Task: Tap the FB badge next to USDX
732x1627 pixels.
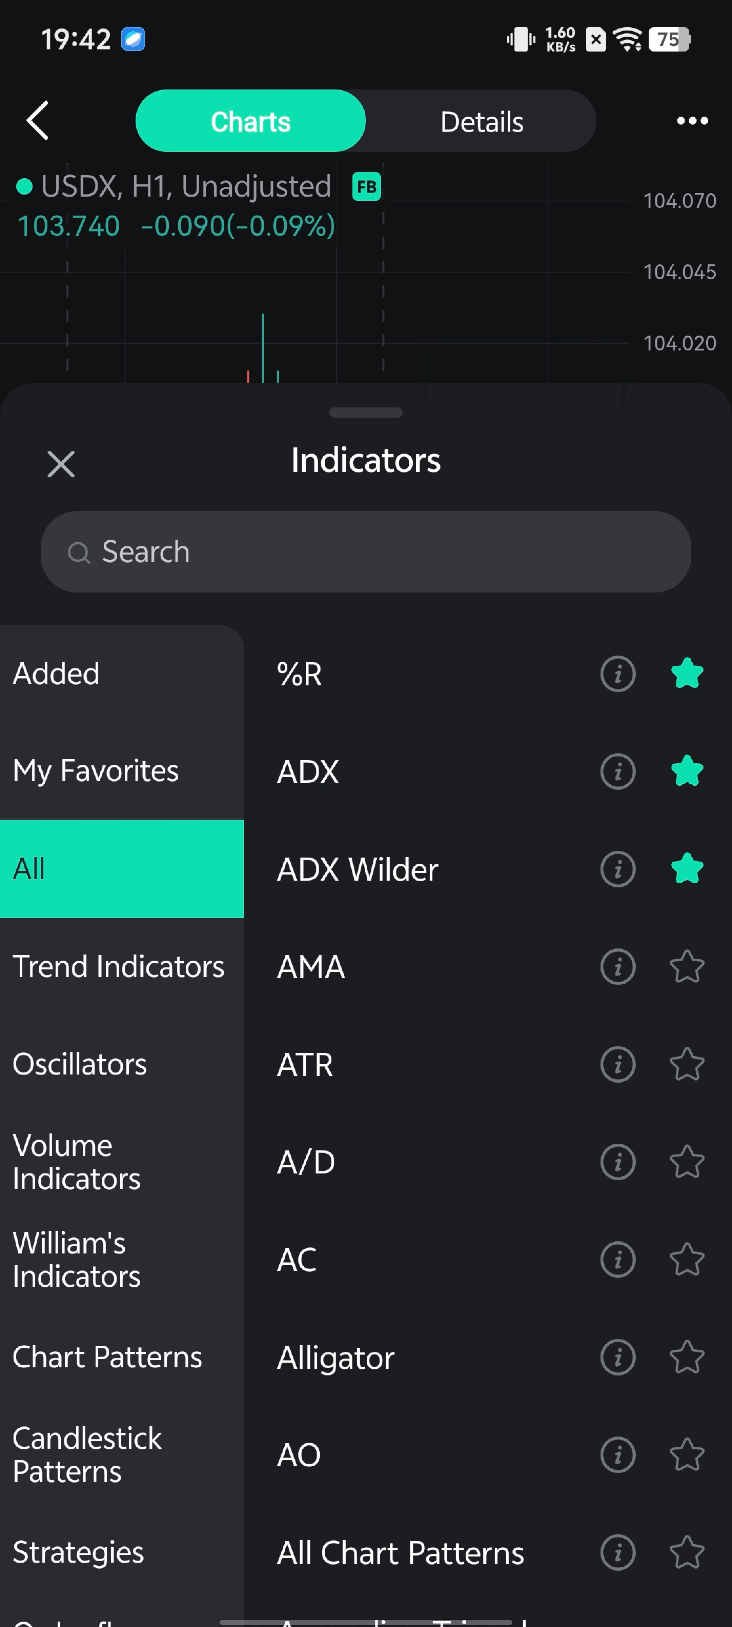Action: [366, 187]
